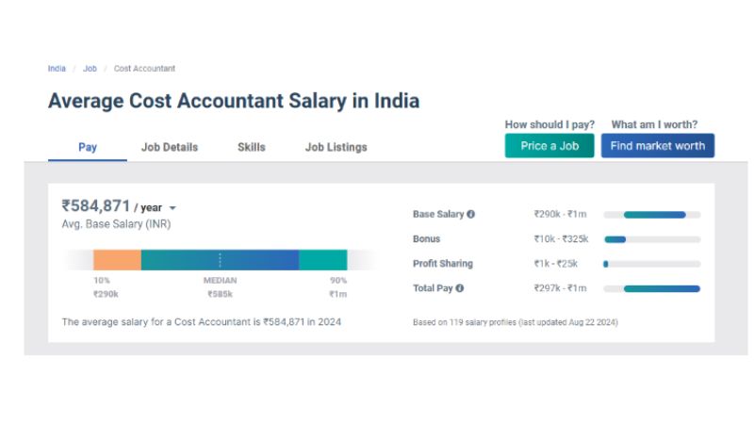This screenshot has width=754, height=424.
Task: Click the orange 10% salary segment
Action: coord(117,260)
